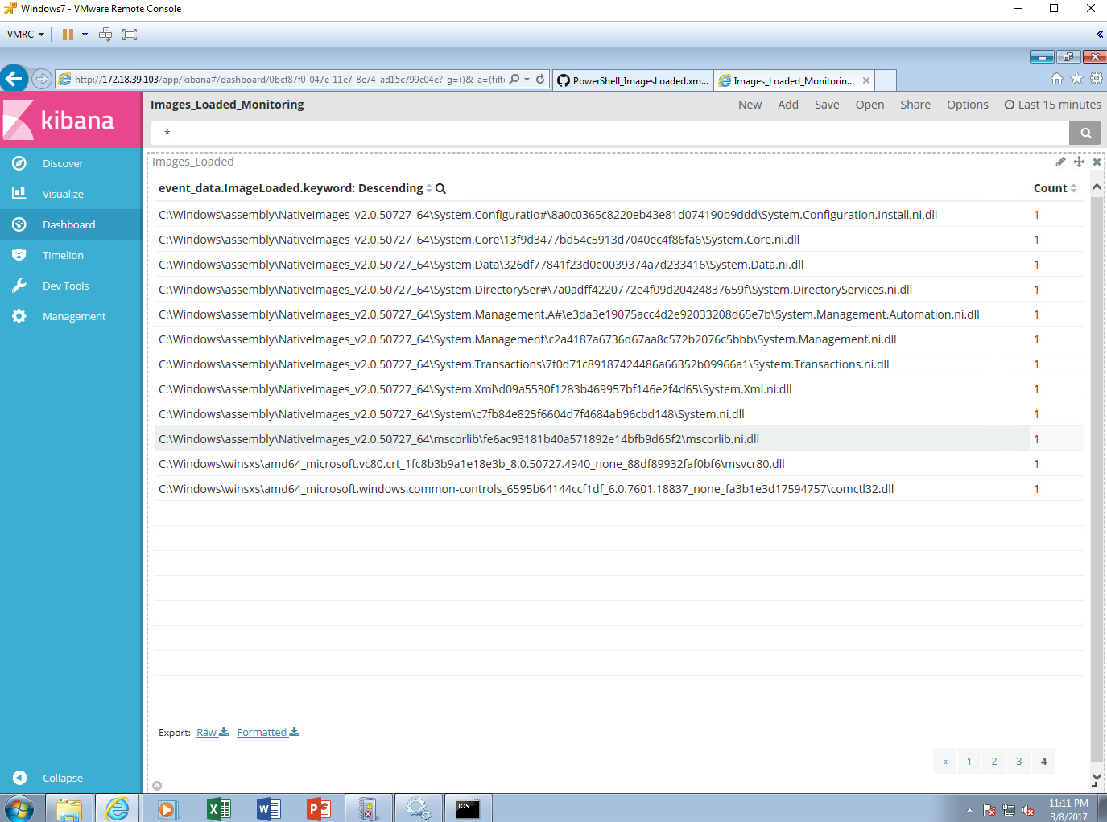
Task: Select the System.Xml.ni.dll row
Action: [618, 389]
